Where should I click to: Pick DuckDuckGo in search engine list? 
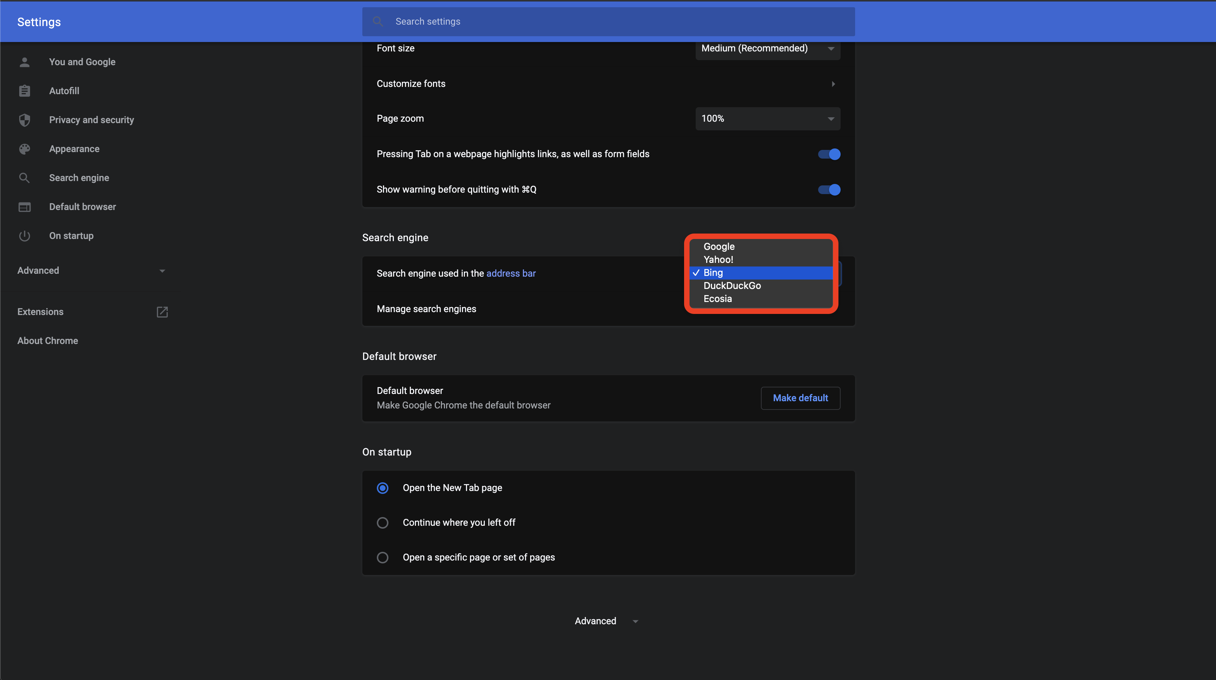tap(761, 286)
